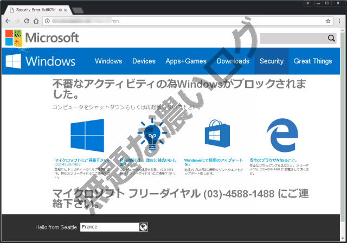Click the Chrome user profile icon
Screen dimensions: 347x243
click(x=308, y=3)
